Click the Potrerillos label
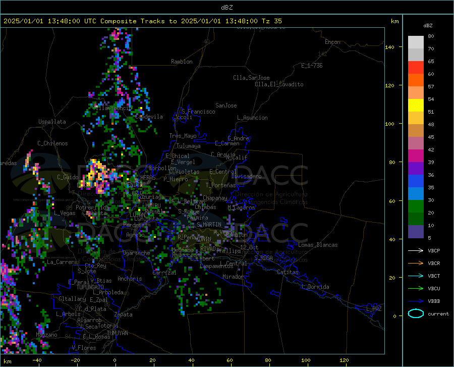This screenshot has width=454, height=367. (92, 207)
